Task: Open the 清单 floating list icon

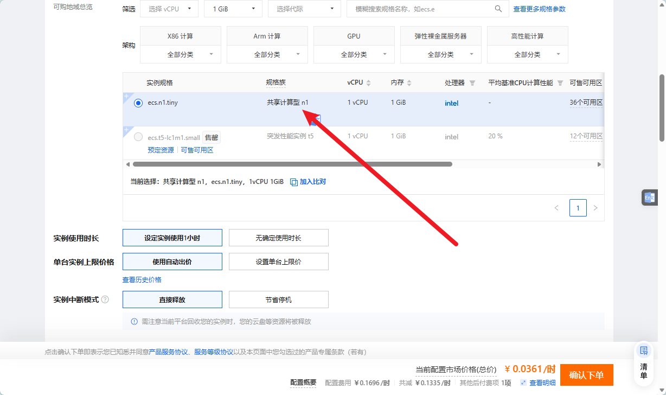Action: coord(644,351)
